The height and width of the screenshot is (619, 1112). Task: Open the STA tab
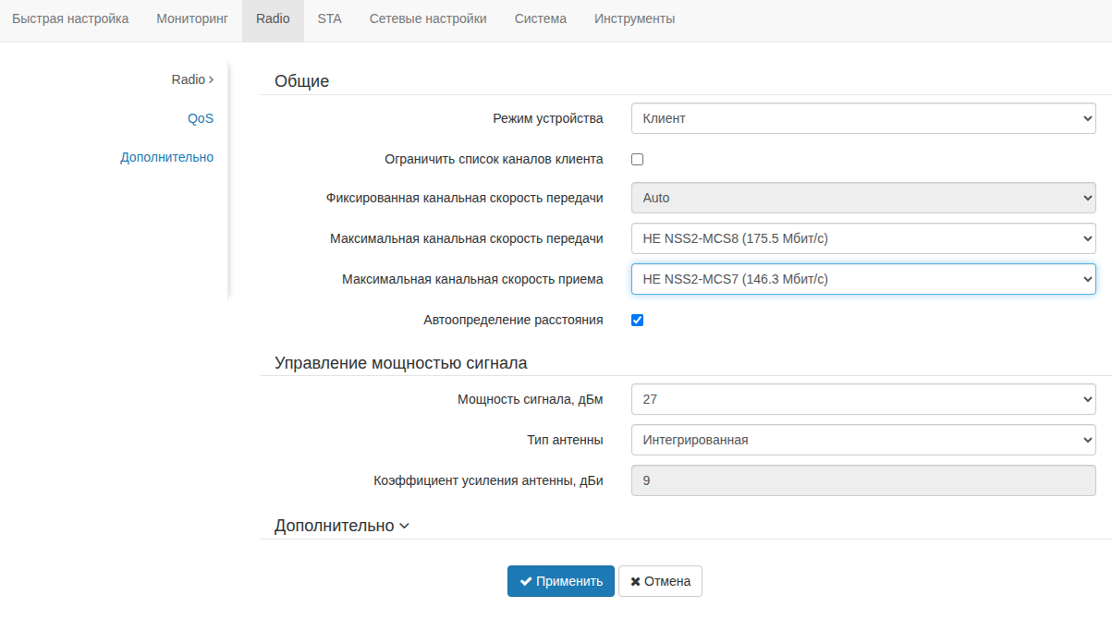click(x=329, y=19)
